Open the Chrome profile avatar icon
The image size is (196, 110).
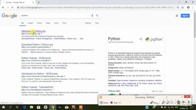188,7
